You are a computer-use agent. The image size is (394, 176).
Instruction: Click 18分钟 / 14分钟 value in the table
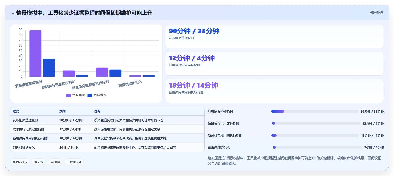pyautogui.click(x=71, y=138)
